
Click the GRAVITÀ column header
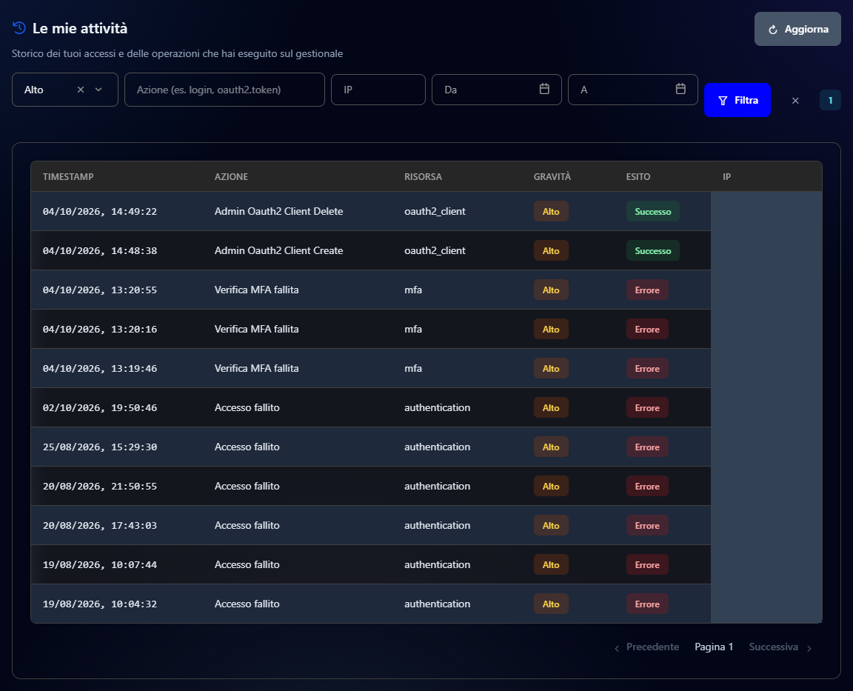pos(552,177)
